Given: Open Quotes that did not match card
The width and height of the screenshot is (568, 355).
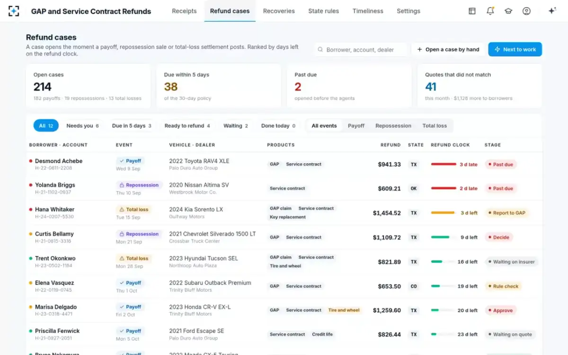Looking at the screenshot, I should pyautogui.click(x=479, y=86).
